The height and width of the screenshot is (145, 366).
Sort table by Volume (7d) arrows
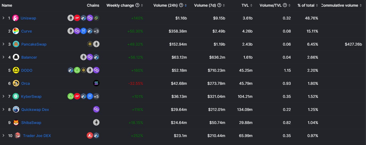pyautogui.click(x=224, y=5)
